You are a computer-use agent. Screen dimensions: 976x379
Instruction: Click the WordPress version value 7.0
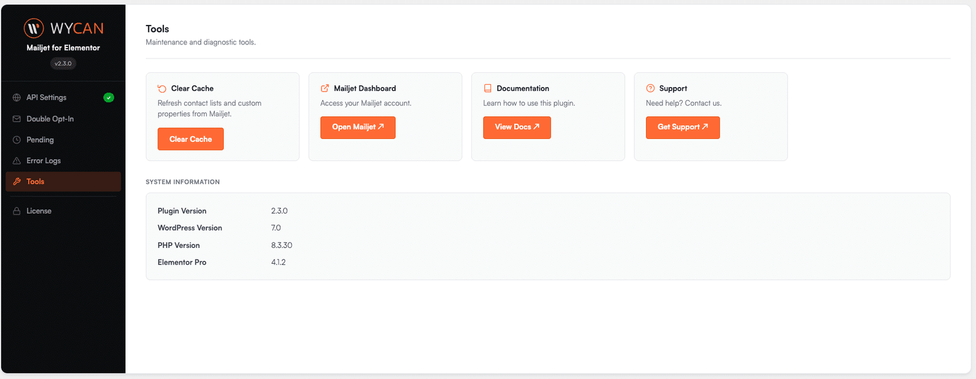coord(276,228)
